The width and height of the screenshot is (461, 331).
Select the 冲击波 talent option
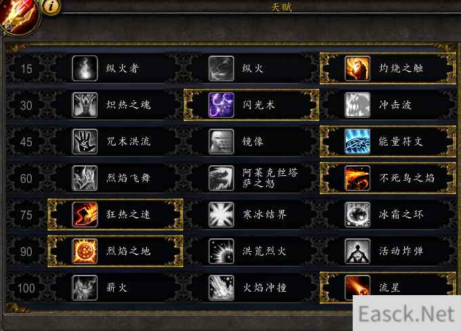point(387,105)
